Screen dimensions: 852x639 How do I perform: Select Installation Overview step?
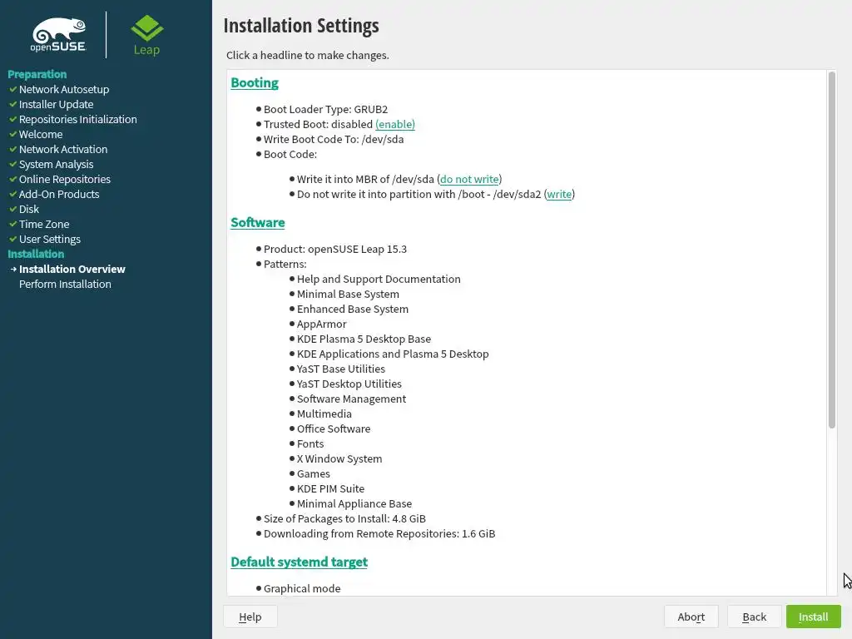(x=72, y=269)
